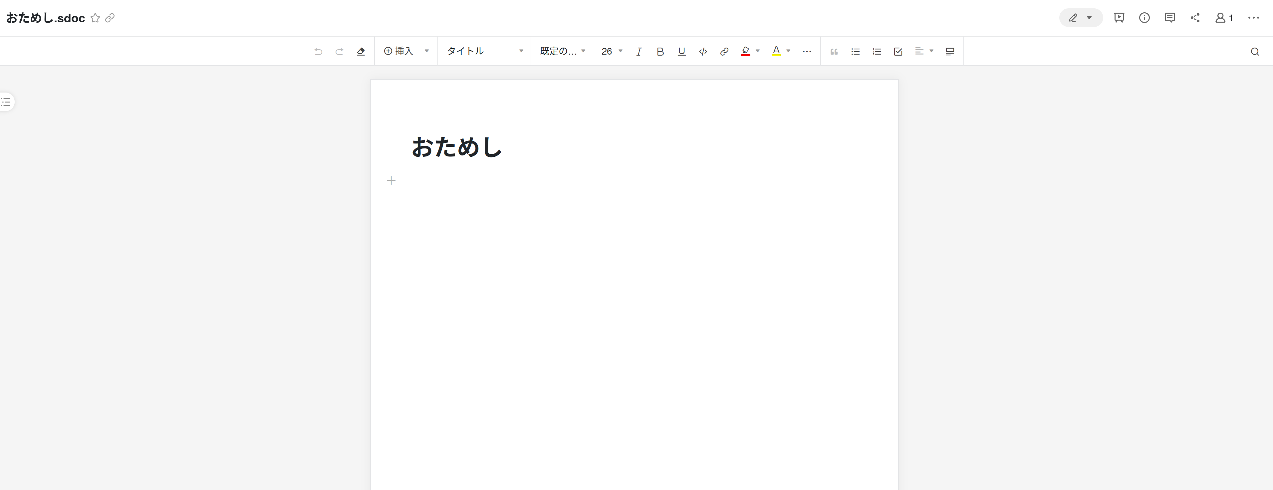Click the yellow font color A swatch
1273x490 pixels.
point(776,51)
